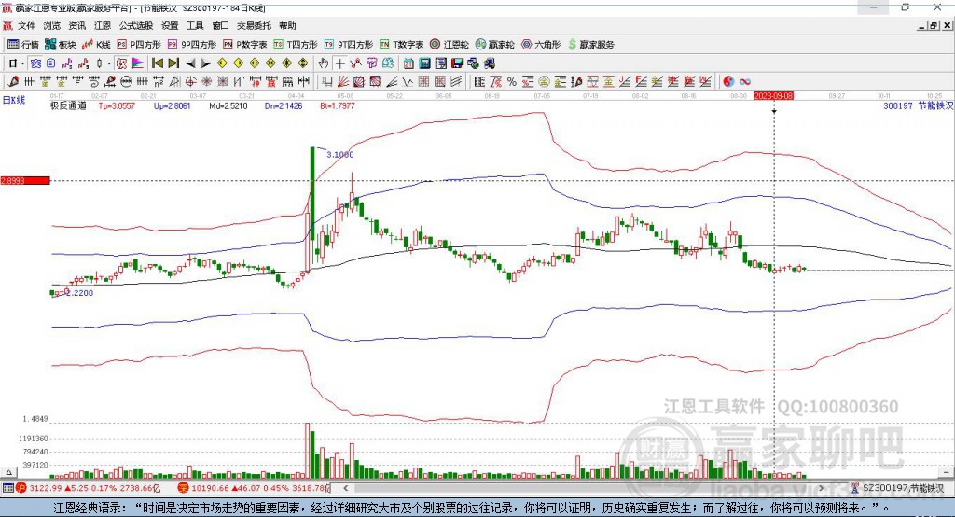Toggle the crosshair cursor button
This screenshot has width=955, height=517.
pyautogui.click(x=339, y=63)
